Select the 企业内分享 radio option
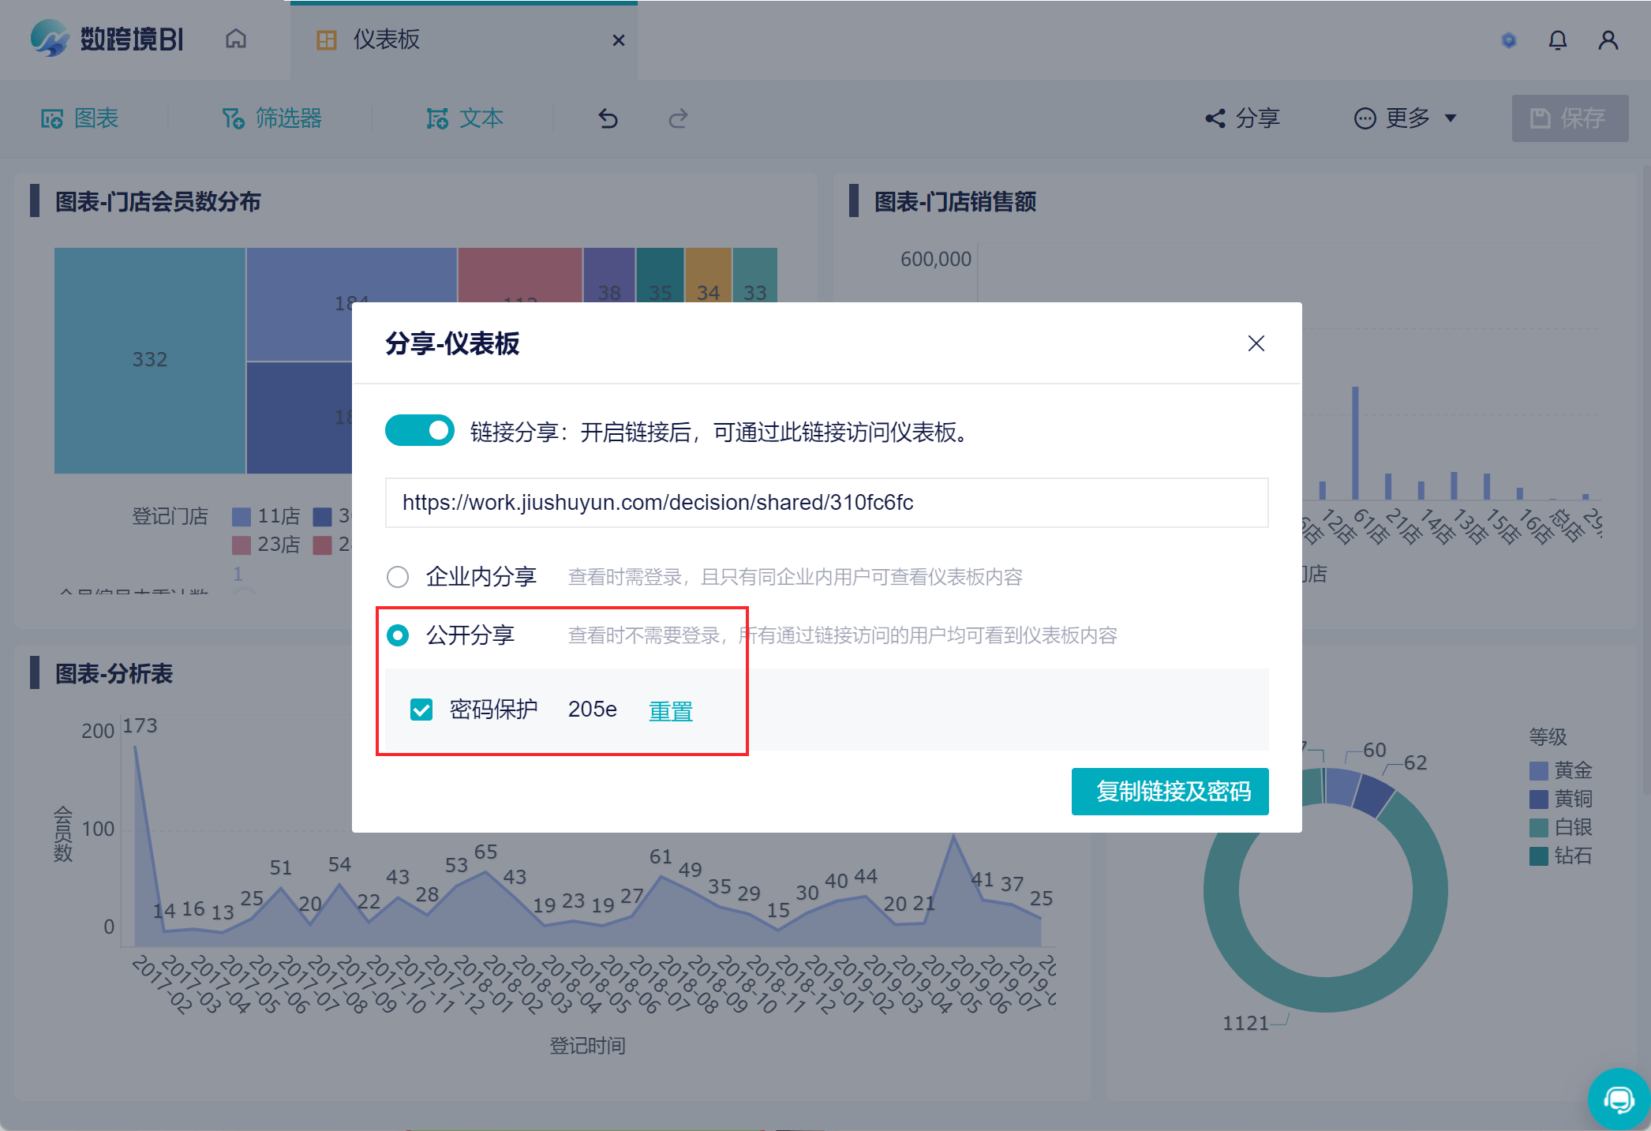 398,577
